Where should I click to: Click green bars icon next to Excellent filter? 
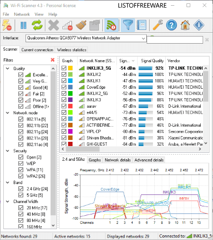coord(28,75)
